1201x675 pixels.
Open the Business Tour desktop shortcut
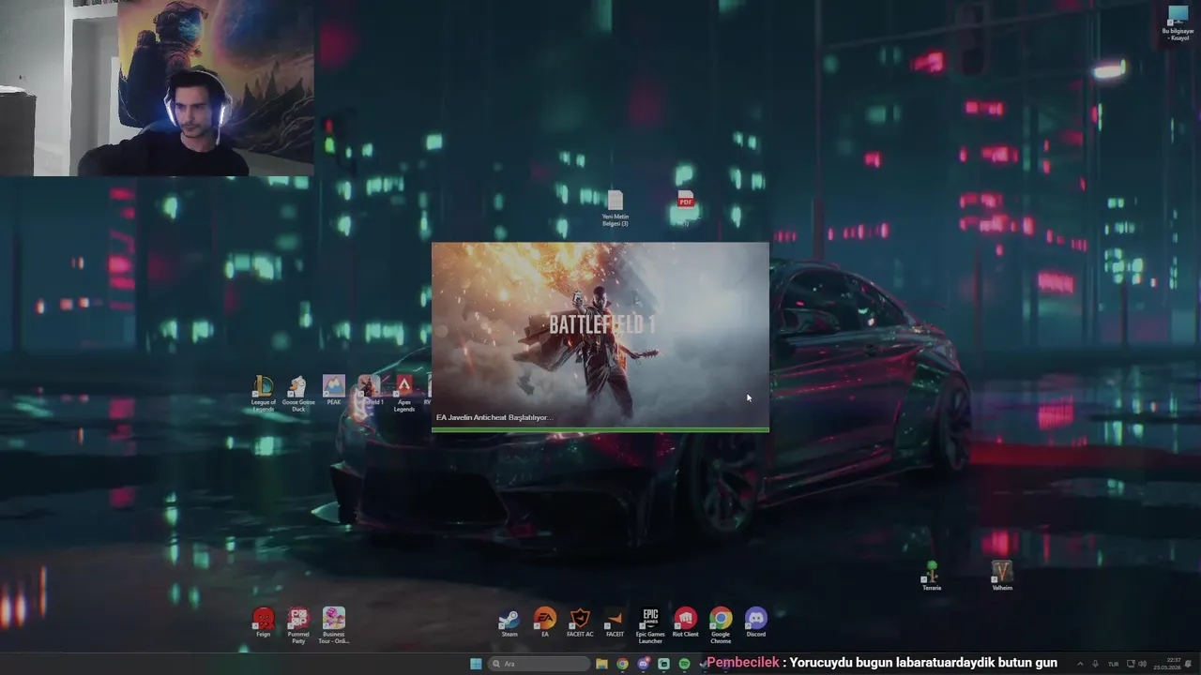tap(334, 625)
